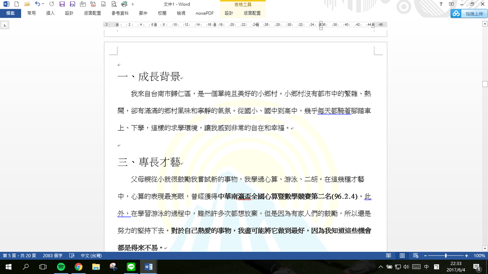Open the 檢視 View tab

coord(181,13)
